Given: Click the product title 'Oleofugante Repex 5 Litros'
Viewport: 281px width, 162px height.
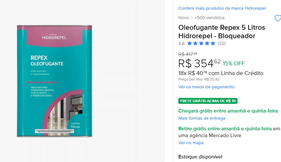Looking at the screenshot, I should (222, 27).
